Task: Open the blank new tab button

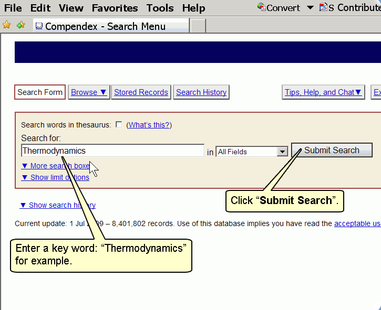Action: point(198,26)
